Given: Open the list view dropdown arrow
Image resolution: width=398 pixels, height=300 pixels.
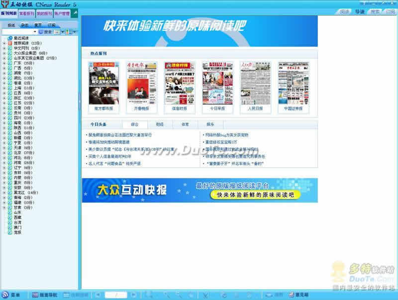Looking at the screenshot, I should pos(74,32).
